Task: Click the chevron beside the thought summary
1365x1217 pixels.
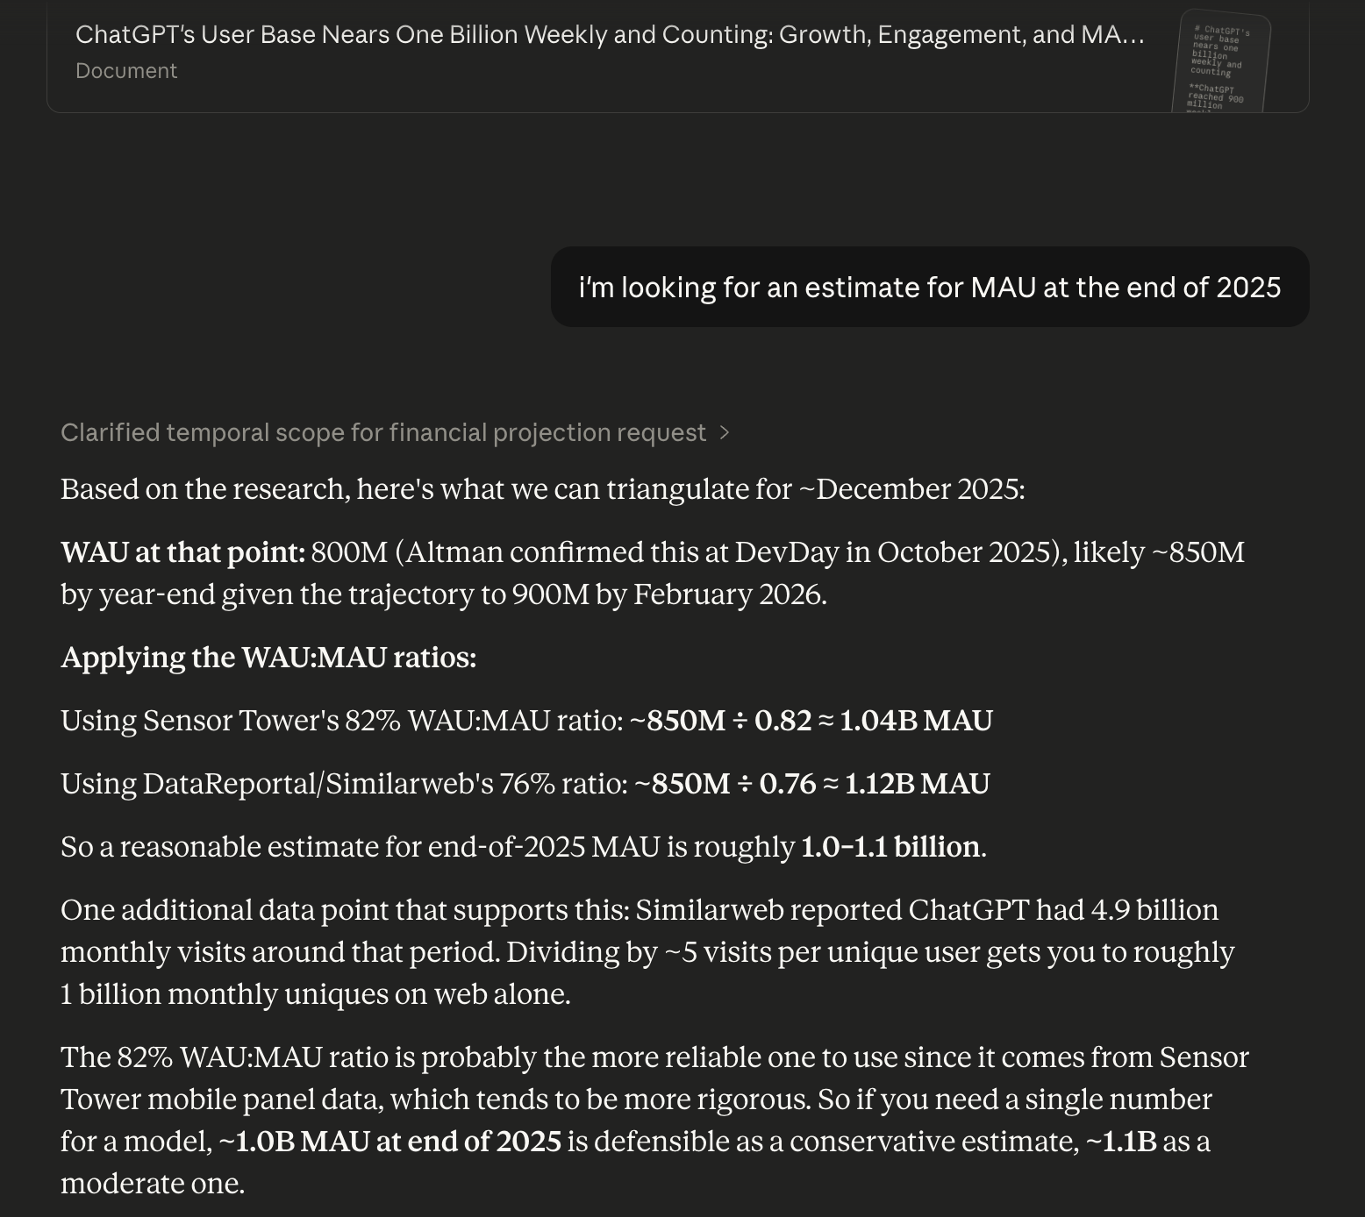Action: 724,432
